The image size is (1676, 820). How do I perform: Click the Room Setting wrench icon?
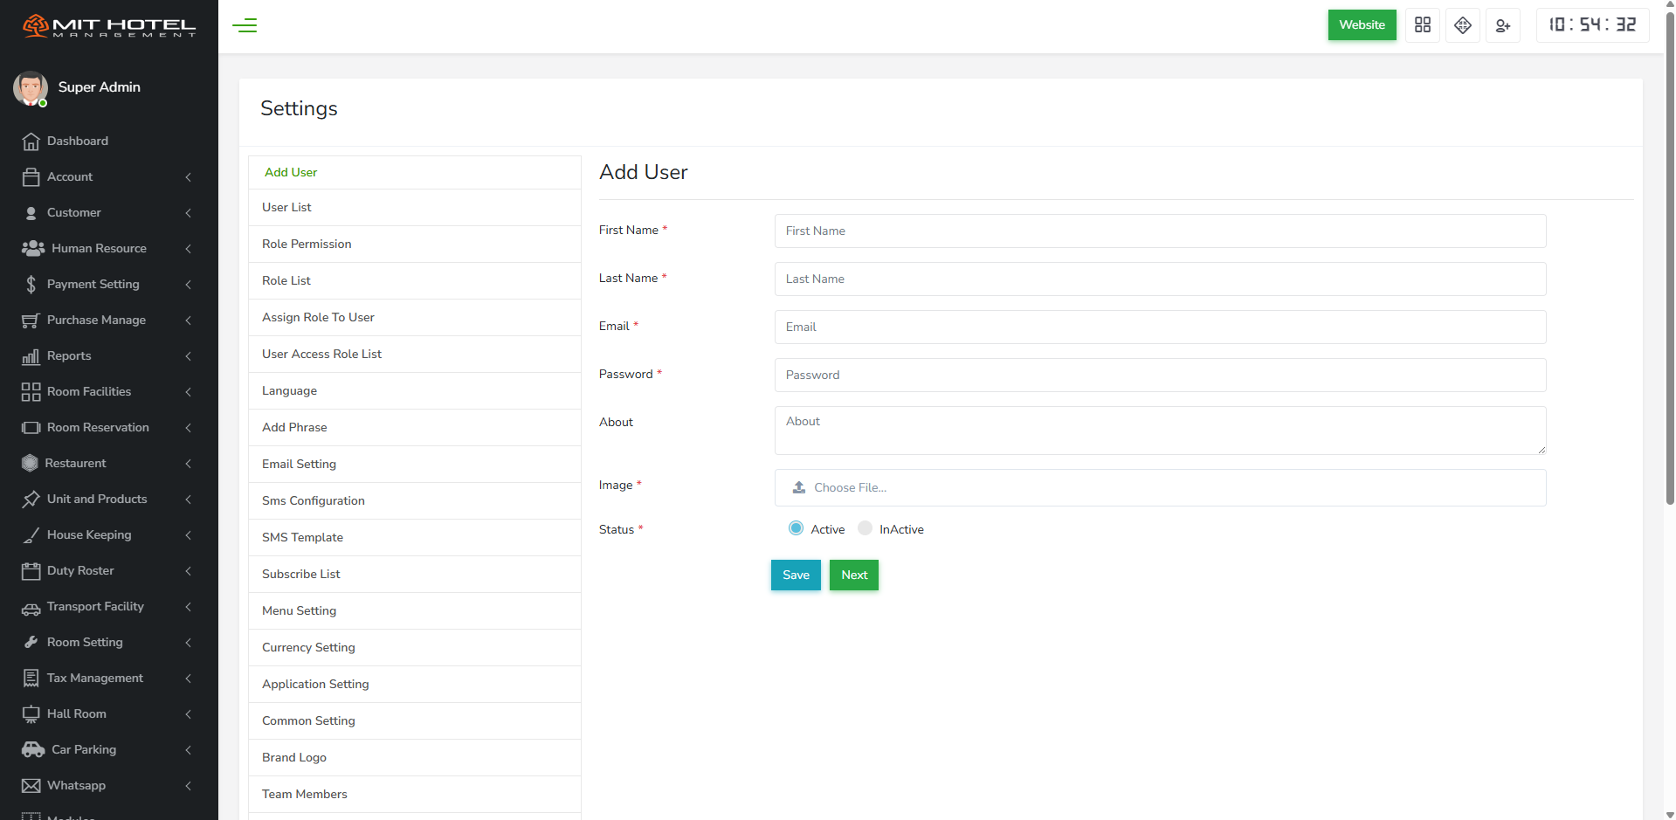[31, 643]
